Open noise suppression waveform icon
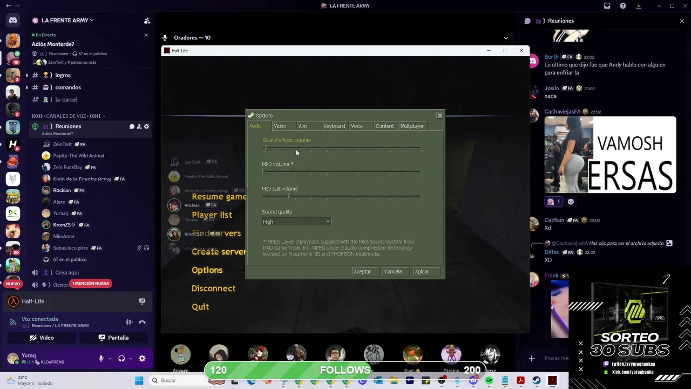The height and width of the screenshot is (389, 691). pos(129,322)
